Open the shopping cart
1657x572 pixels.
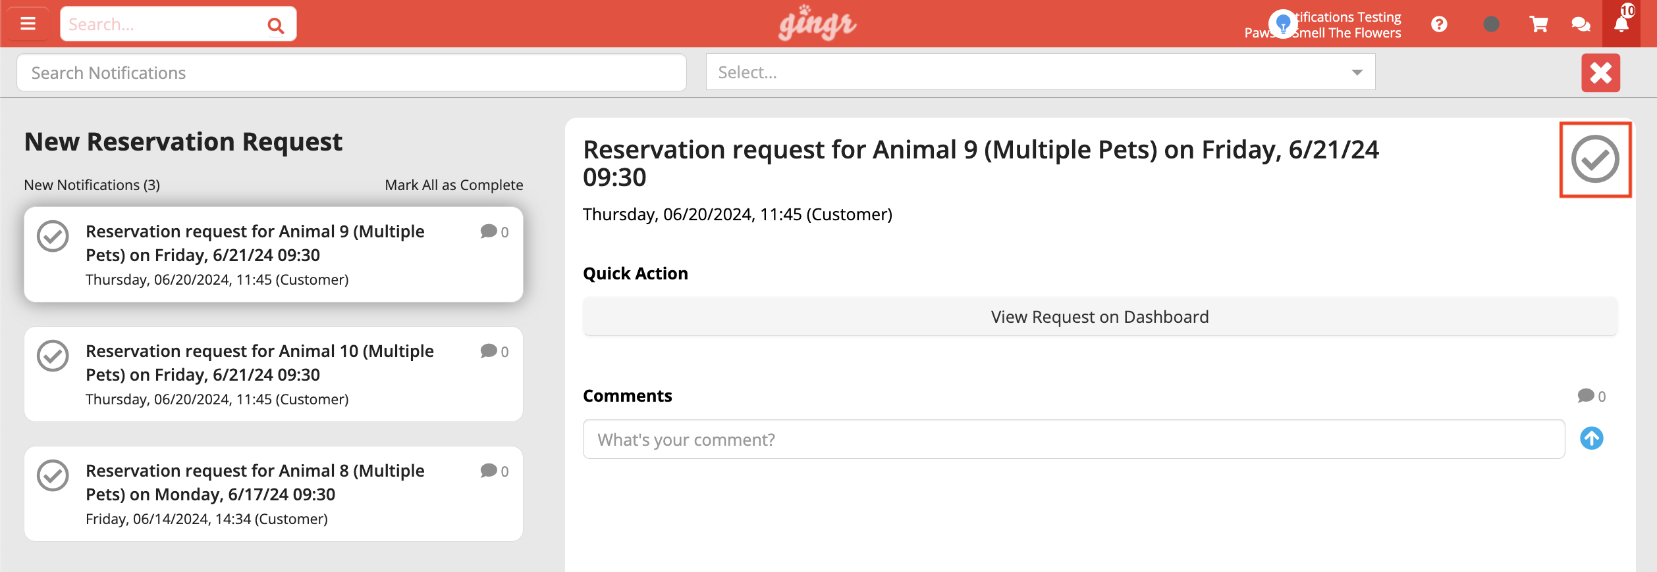(1538, 24)
